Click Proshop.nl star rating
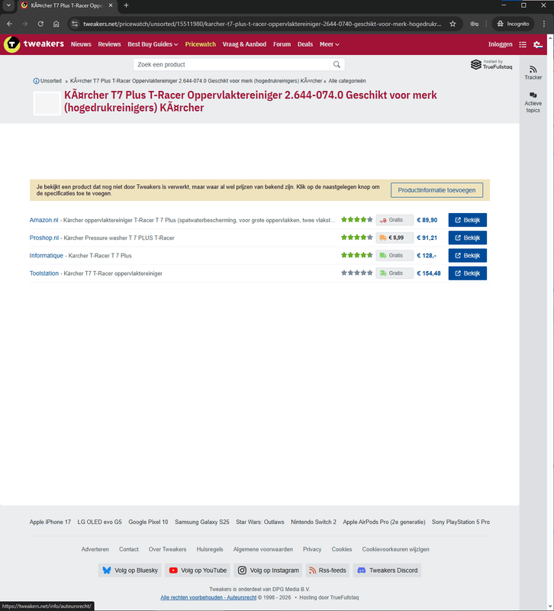 point(356,238)
